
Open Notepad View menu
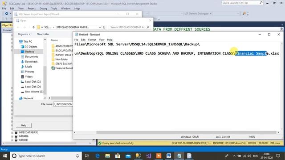102,40
